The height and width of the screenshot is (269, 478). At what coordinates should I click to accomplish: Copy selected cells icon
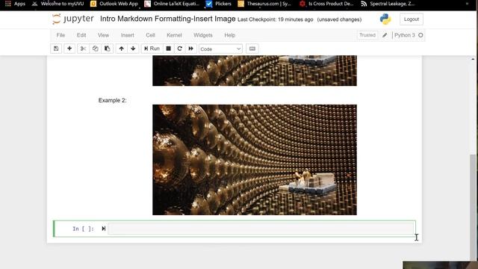click(x=95, y=49)
